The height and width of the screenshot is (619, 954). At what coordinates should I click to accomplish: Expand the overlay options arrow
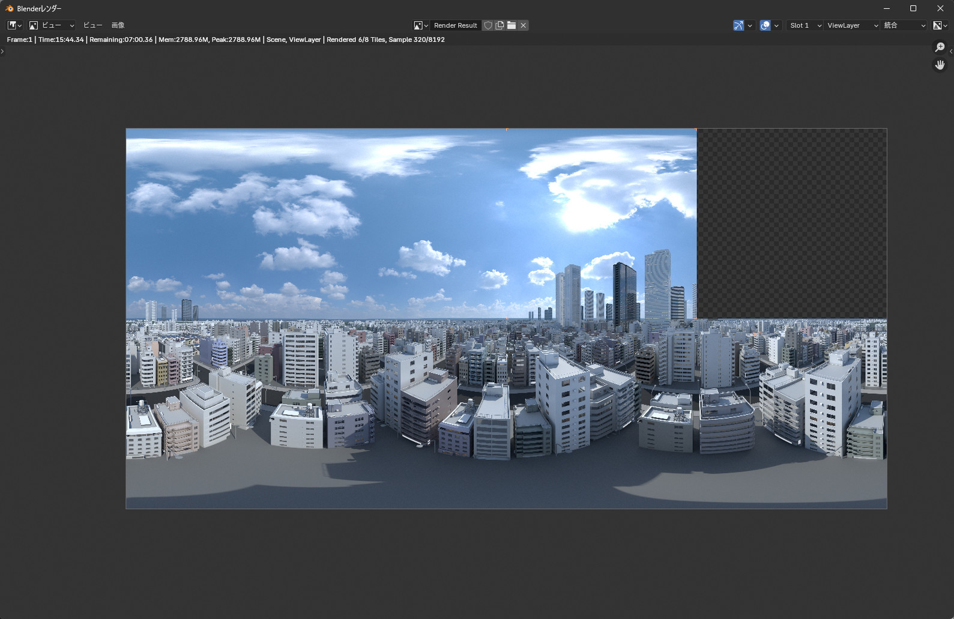pos(776,25)
